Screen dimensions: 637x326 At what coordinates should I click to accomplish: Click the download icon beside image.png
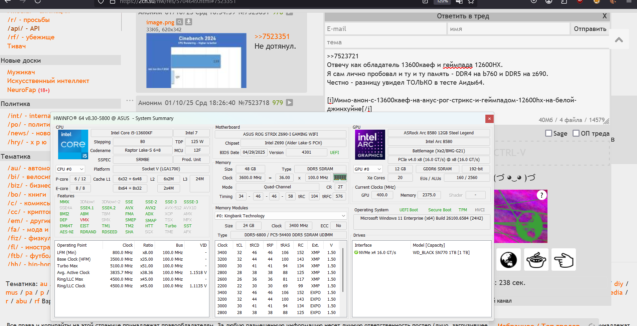pos(189,22)
